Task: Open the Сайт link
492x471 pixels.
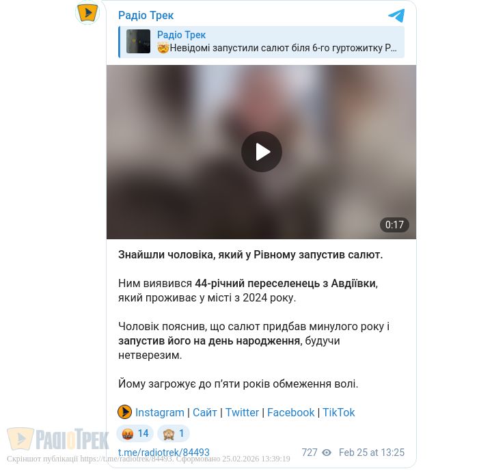Action: coord(204,412)
